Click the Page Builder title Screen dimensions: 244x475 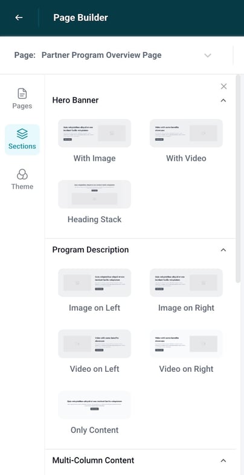[x=80, y=18]
